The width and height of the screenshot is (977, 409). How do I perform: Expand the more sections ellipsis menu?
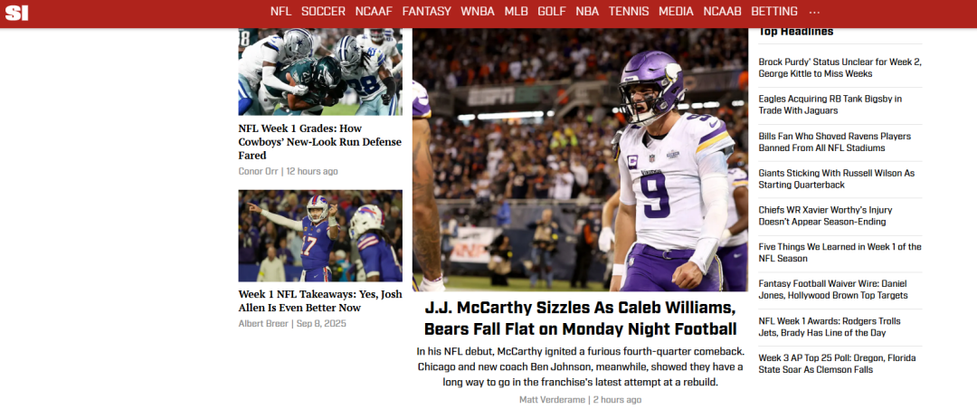click(x=814, y=12)
